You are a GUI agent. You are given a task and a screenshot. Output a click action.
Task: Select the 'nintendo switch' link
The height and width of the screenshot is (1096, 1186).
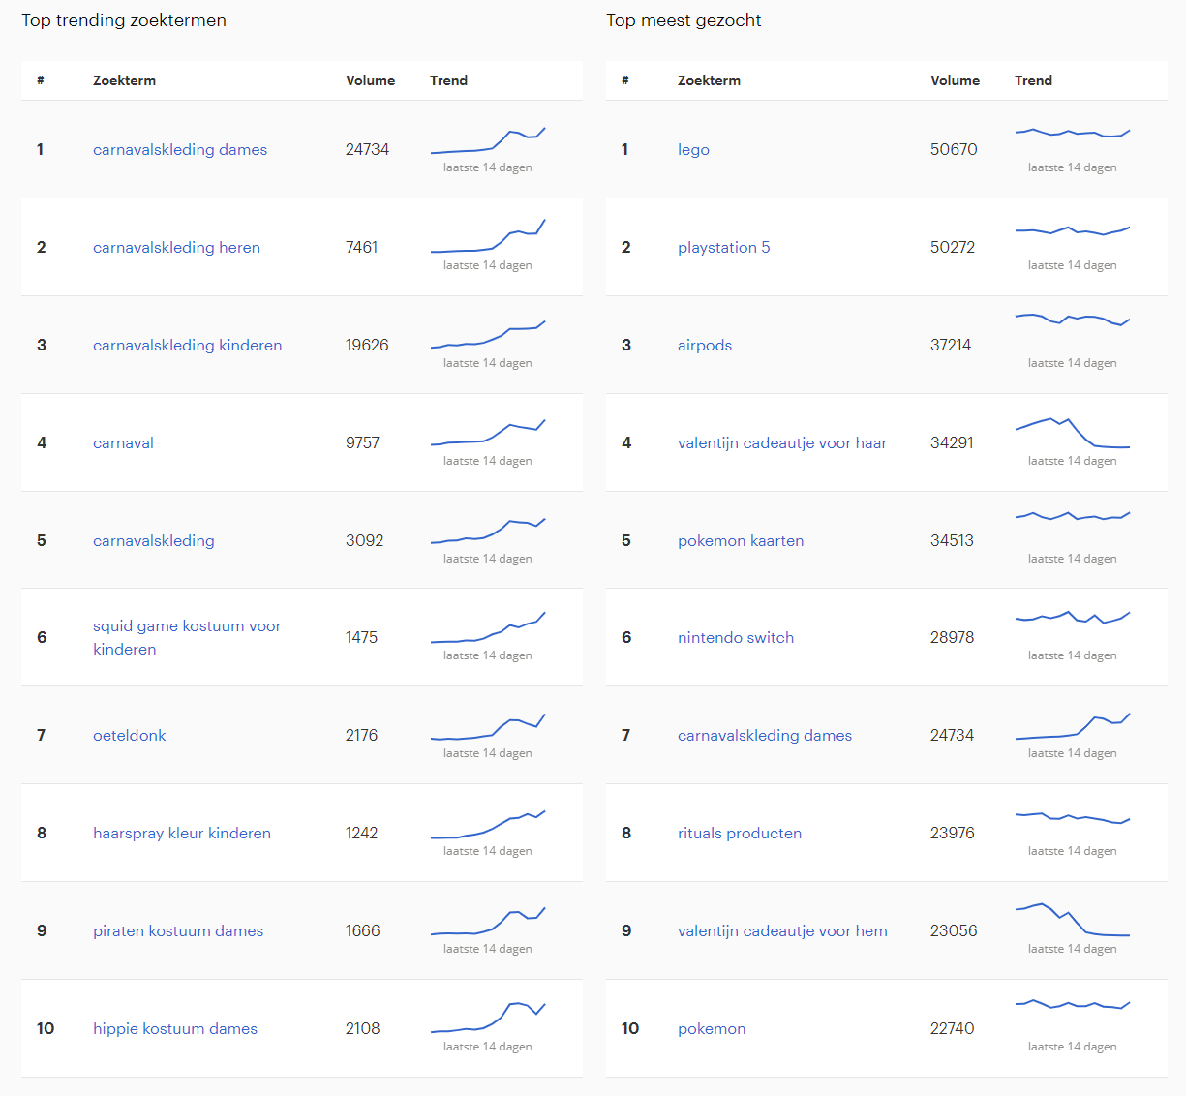pyautogui.click(x=735, y=638)
